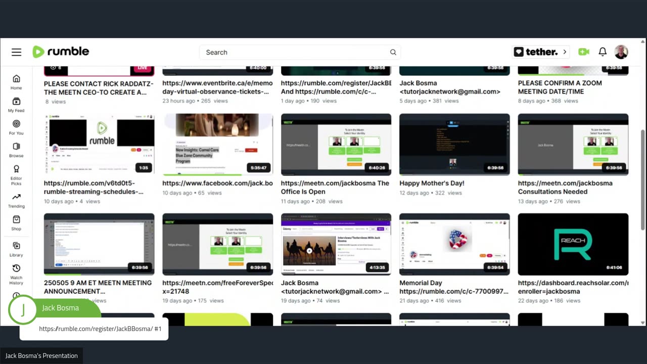Open Browse in sidebar
The height and width of the screenshot is (364, 647).
(x=16, y=150)
